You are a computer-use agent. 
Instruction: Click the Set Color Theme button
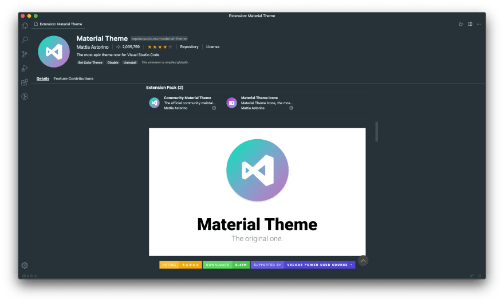90,62
